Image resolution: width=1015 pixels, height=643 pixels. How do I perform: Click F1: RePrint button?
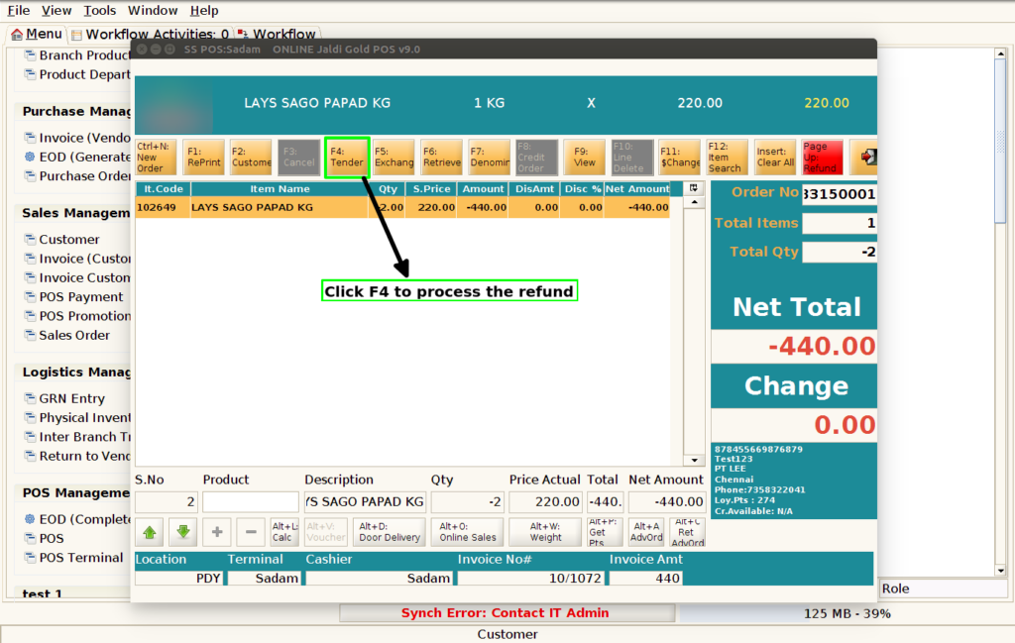click(x=203, y=158)
